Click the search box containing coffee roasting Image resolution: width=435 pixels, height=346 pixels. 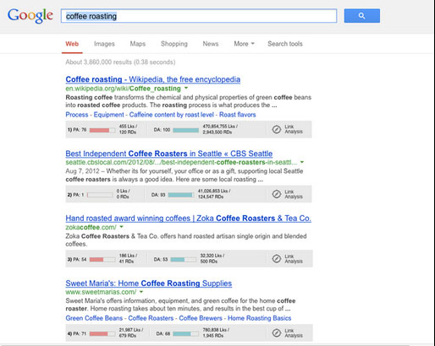pos(199,16)
